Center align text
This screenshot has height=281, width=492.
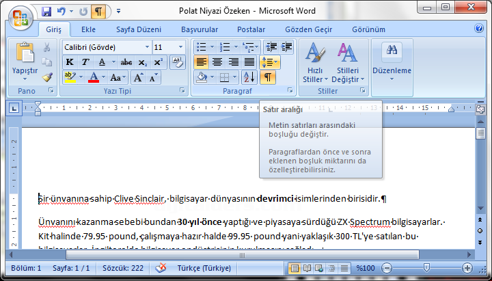pos(217,62)
